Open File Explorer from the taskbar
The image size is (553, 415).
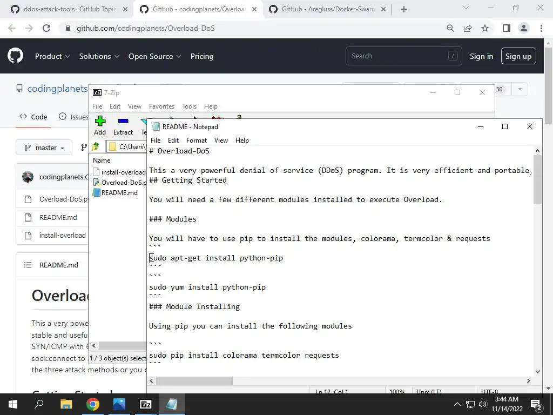(66, 404)
